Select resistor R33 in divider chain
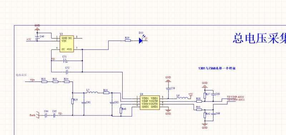Image resolution: width=286 pixels, height=135 pixels. pyautogui.click(x=55, y=82)
